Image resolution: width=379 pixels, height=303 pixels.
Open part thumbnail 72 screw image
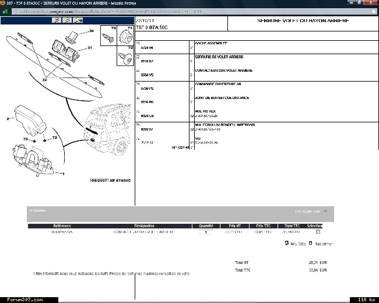point(125,56)
